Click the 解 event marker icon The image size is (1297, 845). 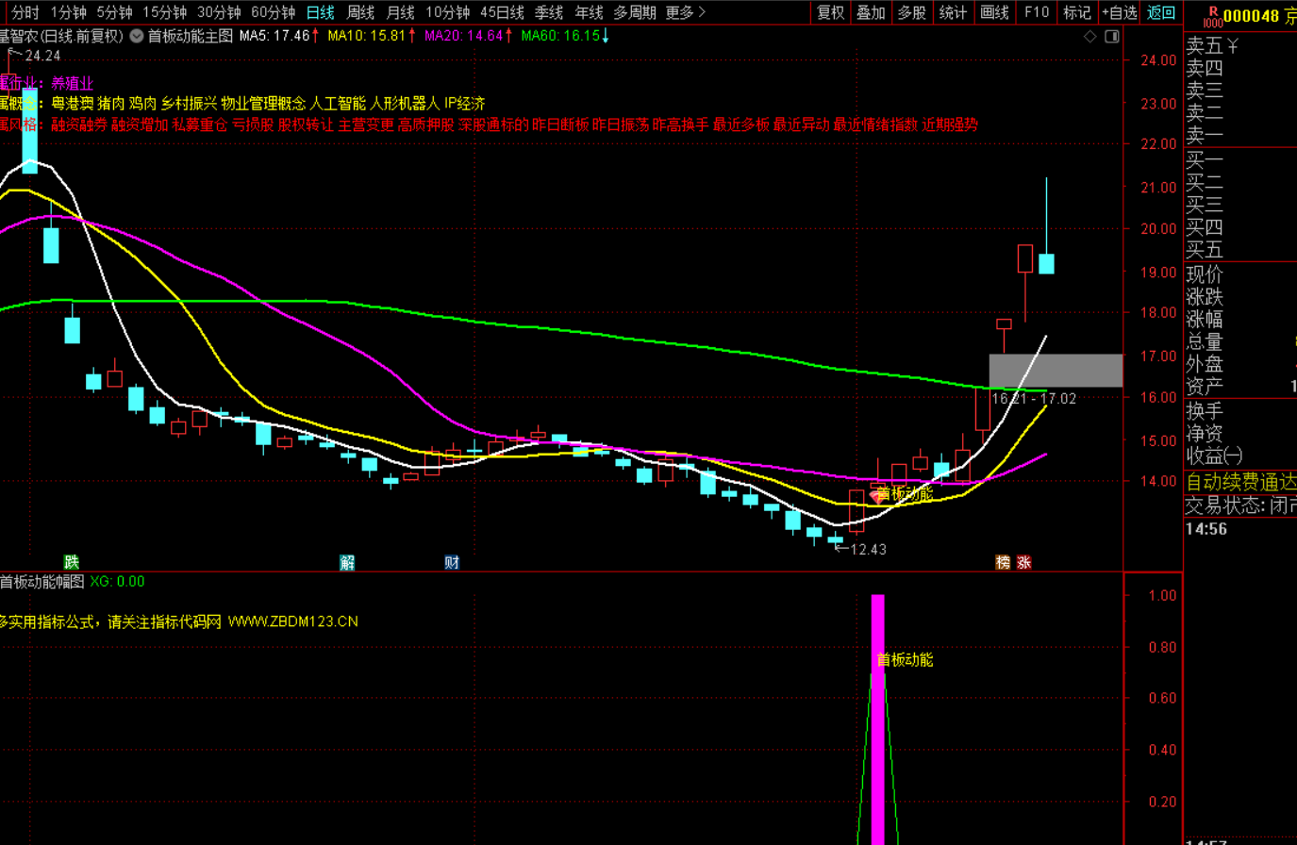[348, 563]
